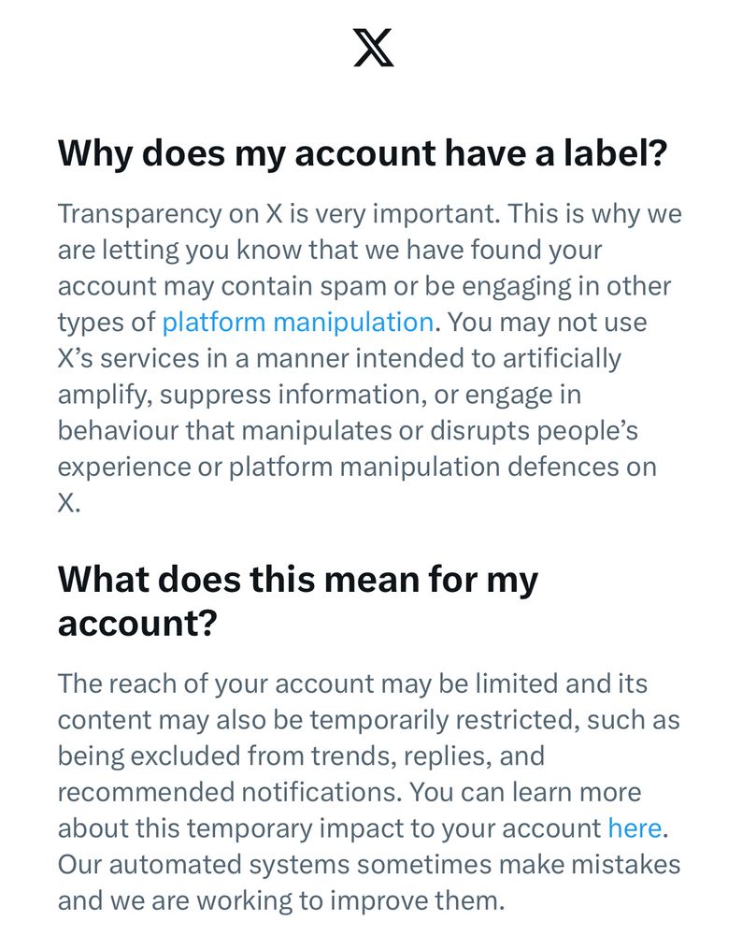Click the 'What does this mean for my account?' heading
The image size is (742, 935).
pos(297,600)
